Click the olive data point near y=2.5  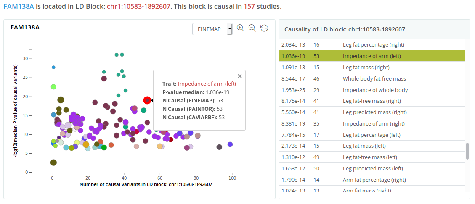point(53,162)
